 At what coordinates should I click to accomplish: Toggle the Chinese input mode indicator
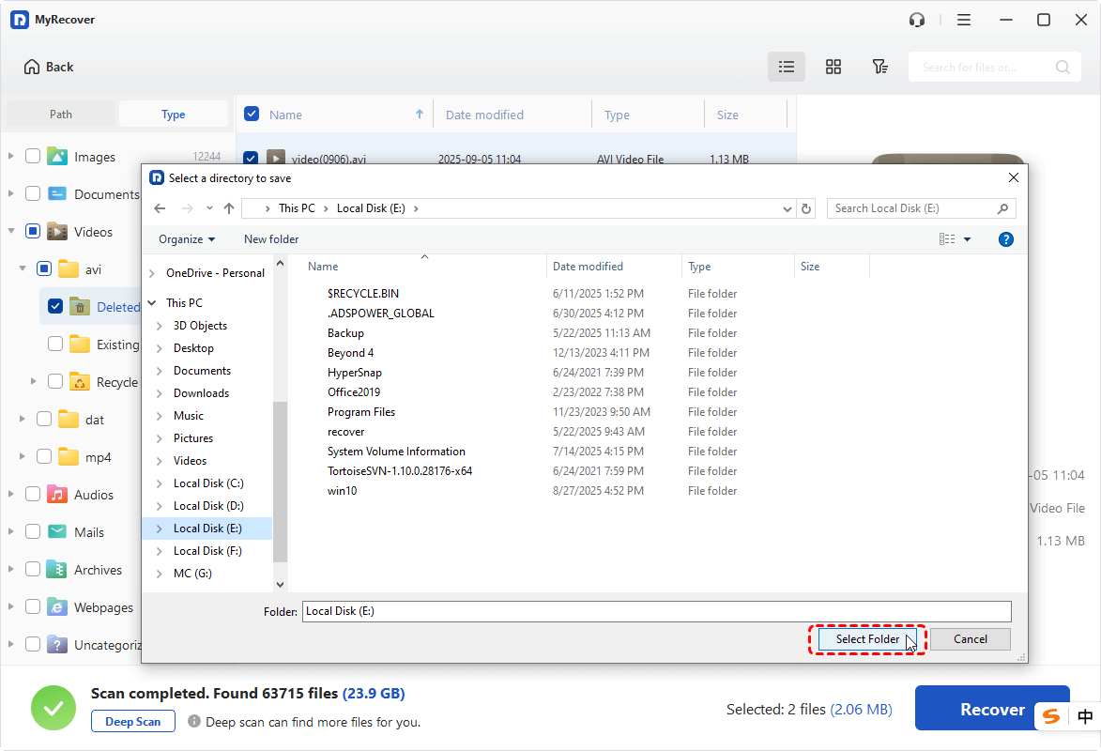click(x=1085, y=716)
